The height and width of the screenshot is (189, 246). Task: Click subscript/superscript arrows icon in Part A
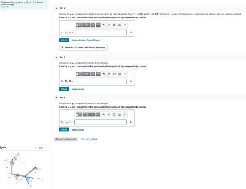click(93, 25)
